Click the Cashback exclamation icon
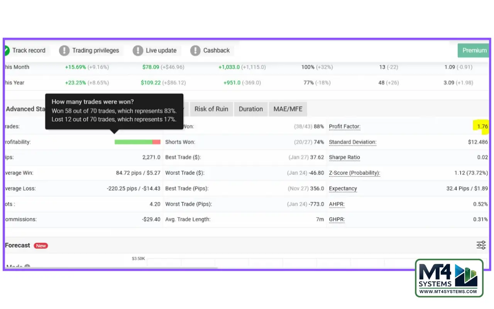This screenshot has height=309, width=494. pos(195,51)
